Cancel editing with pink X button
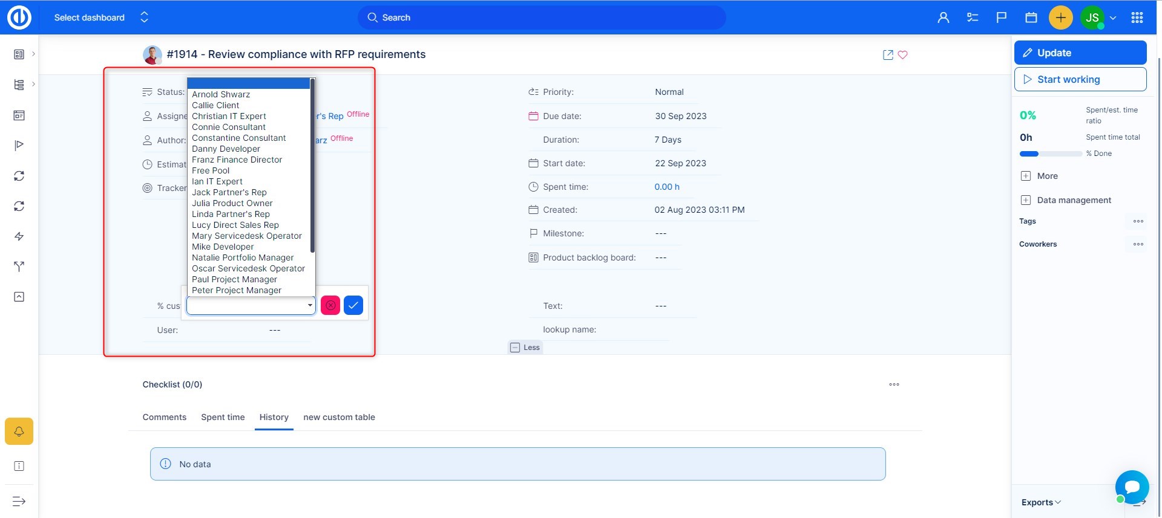The width and height of the screenshot is (1162, 518). (330, 306)
